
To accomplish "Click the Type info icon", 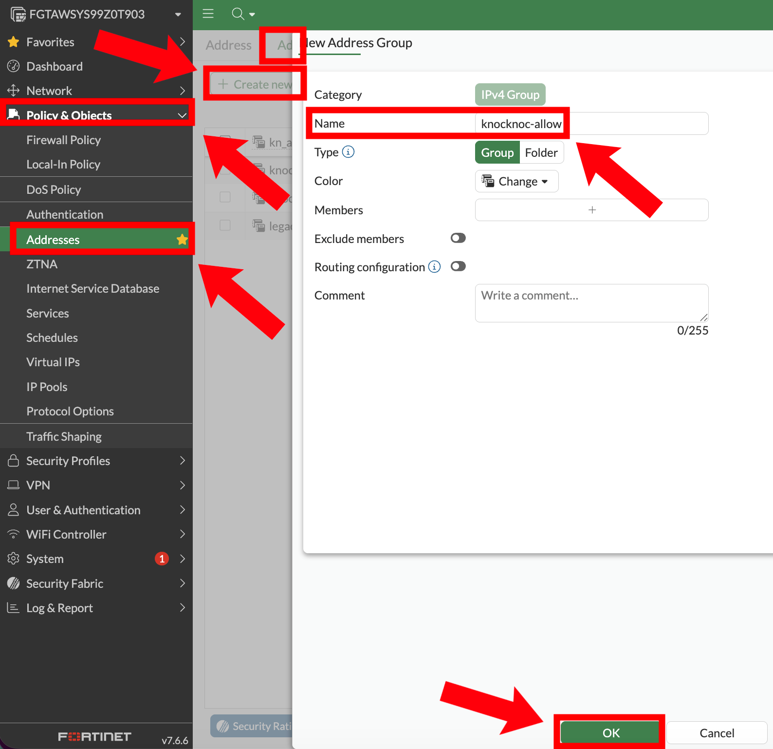I will (x=348, y=152).
